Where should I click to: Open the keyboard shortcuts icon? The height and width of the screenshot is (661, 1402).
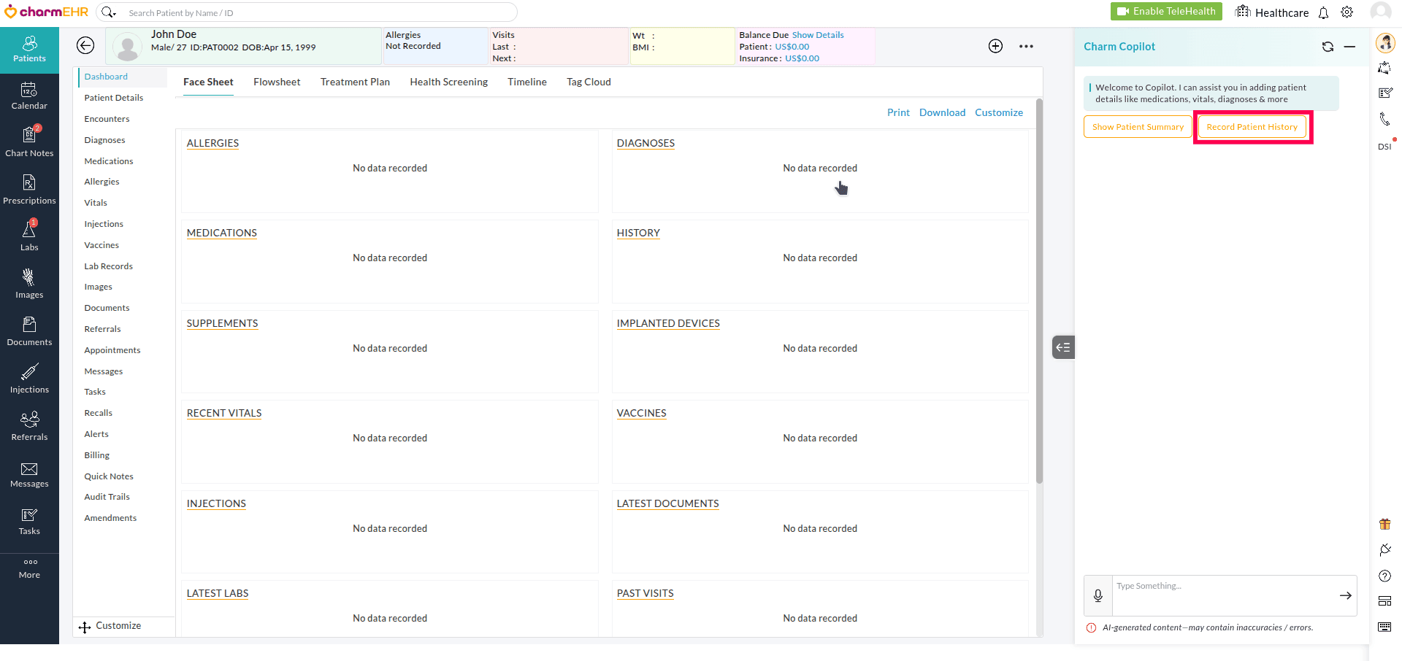1384,627
